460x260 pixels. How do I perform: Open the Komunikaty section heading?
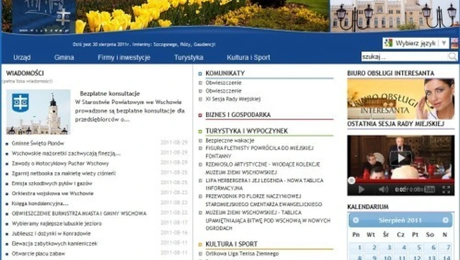(225, 73)
